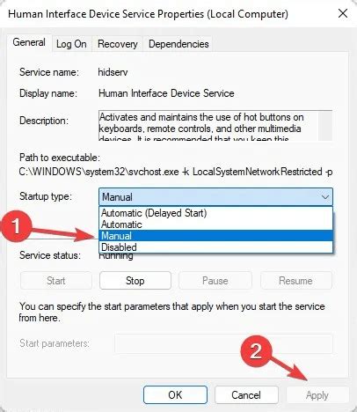Screen dimensions: 357x412
Task: Apply the service settings
Action: 317,395
